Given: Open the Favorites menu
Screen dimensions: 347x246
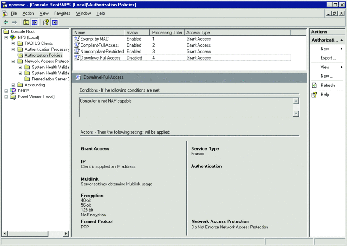Looking at the screenshot, I should (x=62, y=13).
